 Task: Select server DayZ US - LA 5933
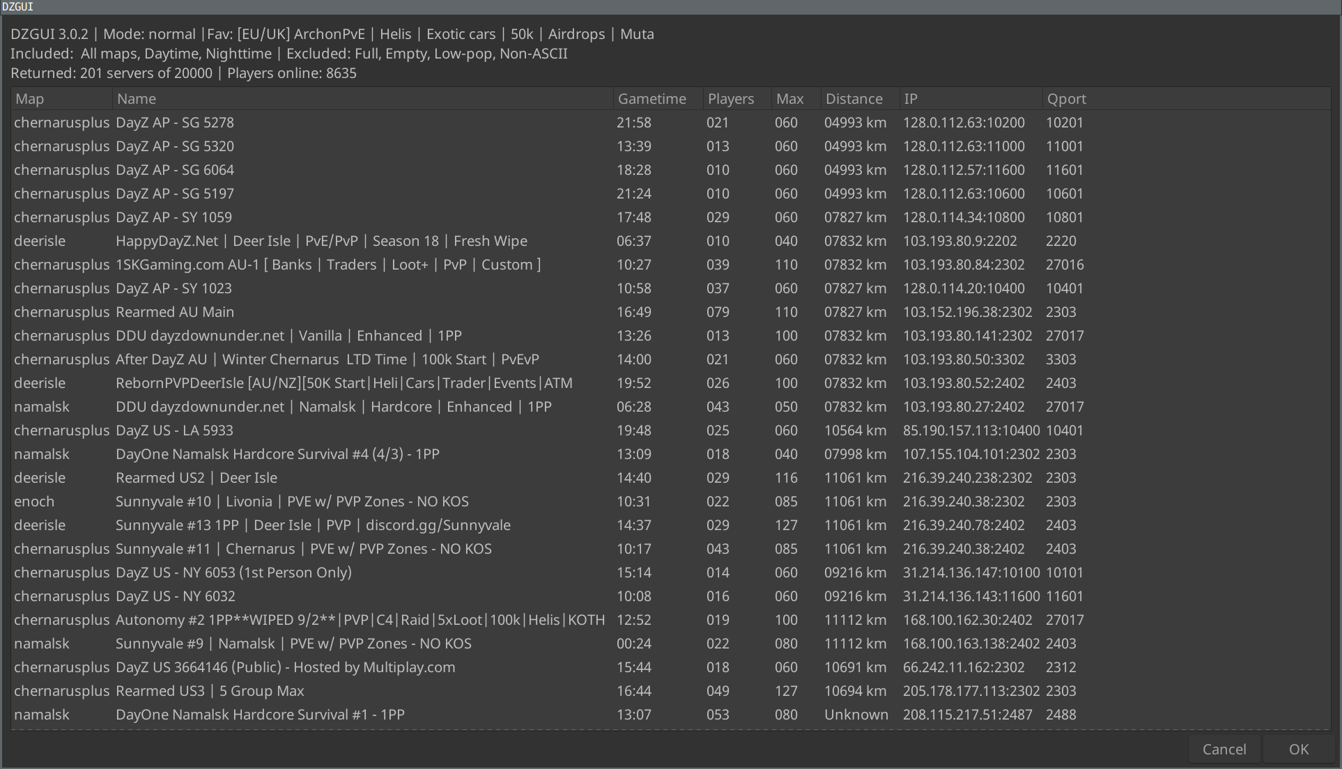click(x=670, y=430)
